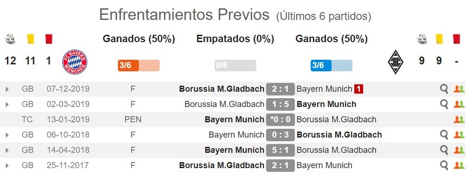
Task: Click Bayern's red card badge in 07-12-2019 row
Action: pyautogui.click(x=358, y=89)
